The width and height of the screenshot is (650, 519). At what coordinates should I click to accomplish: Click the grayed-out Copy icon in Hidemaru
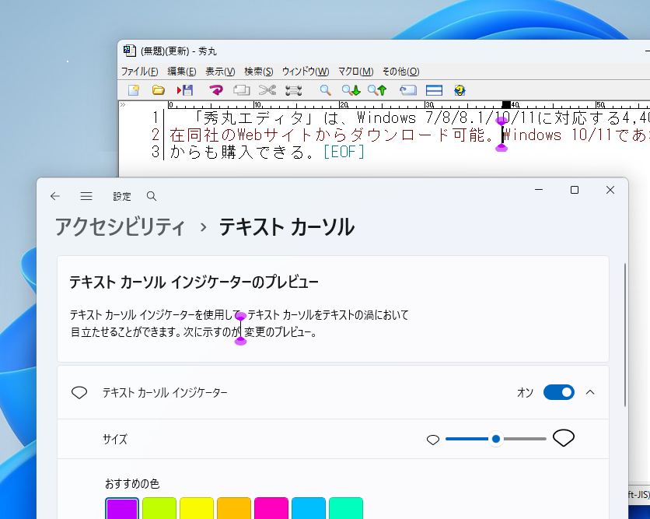pos(241,90)
